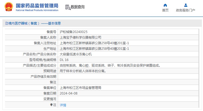The width and height of the screenshot is (203, 111).
Task: Click the 型号规格/包装规格 label
Action: pyautogui.click(x=43, y=60)
